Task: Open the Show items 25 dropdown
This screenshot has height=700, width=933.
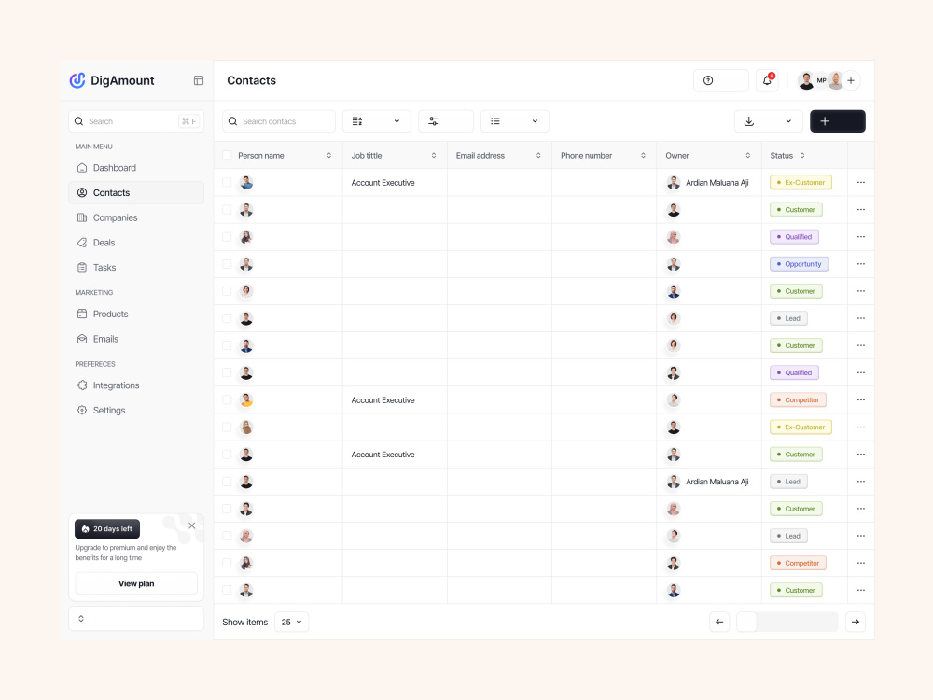Action: [291, 622]
